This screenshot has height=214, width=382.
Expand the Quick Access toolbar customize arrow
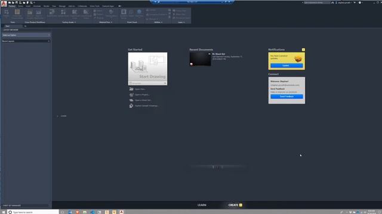(35, 2)
